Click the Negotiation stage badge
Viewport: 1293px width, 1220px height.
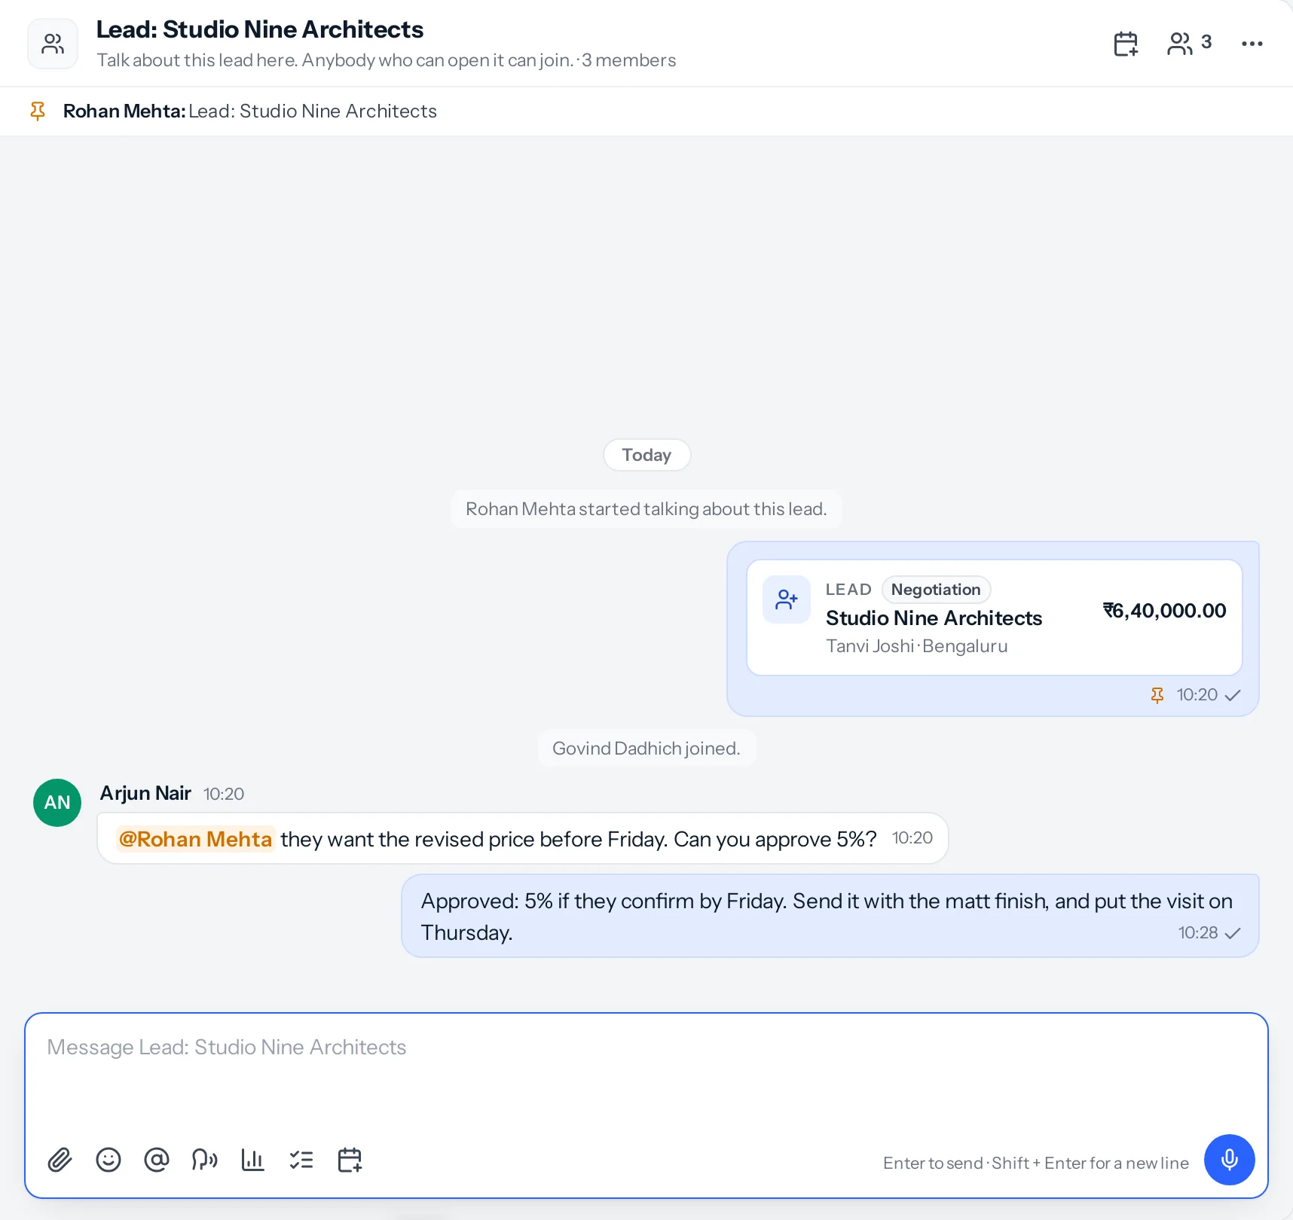[936, 590]
